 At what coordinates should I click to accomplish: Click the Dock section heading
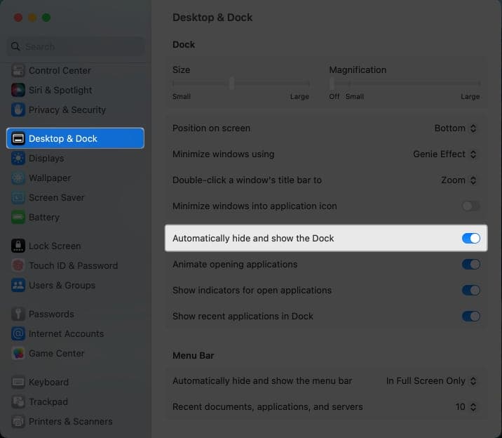click(x=184, y=44)
